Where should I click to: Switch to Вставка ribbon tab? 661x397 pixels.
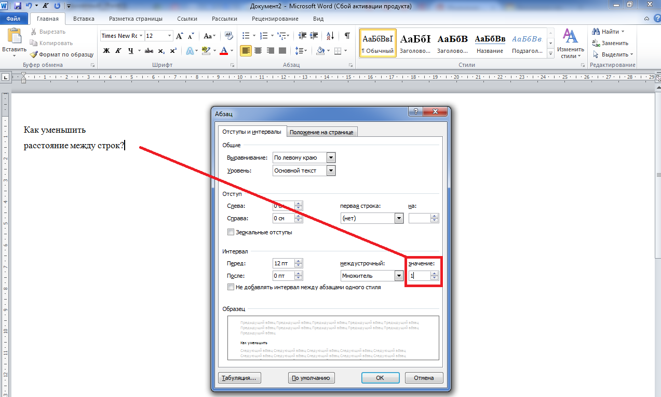coord(84,19)
